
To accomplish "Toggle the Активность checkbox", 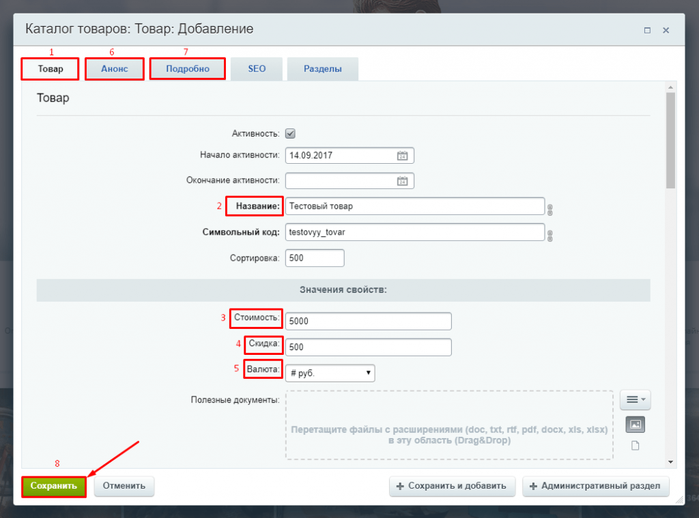I will [290, 134].
